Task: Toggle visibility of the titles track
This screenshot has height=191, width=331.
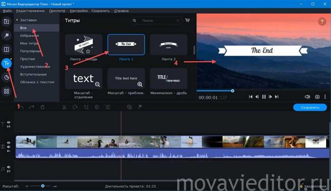Action: (9, 122)
